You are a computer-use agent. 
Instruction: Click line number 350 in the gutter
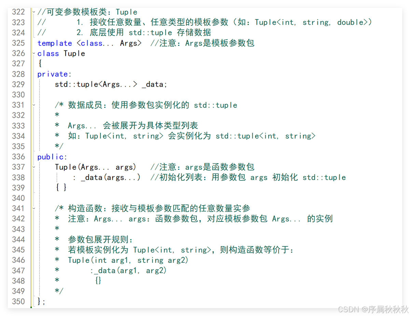pos(18,302)
